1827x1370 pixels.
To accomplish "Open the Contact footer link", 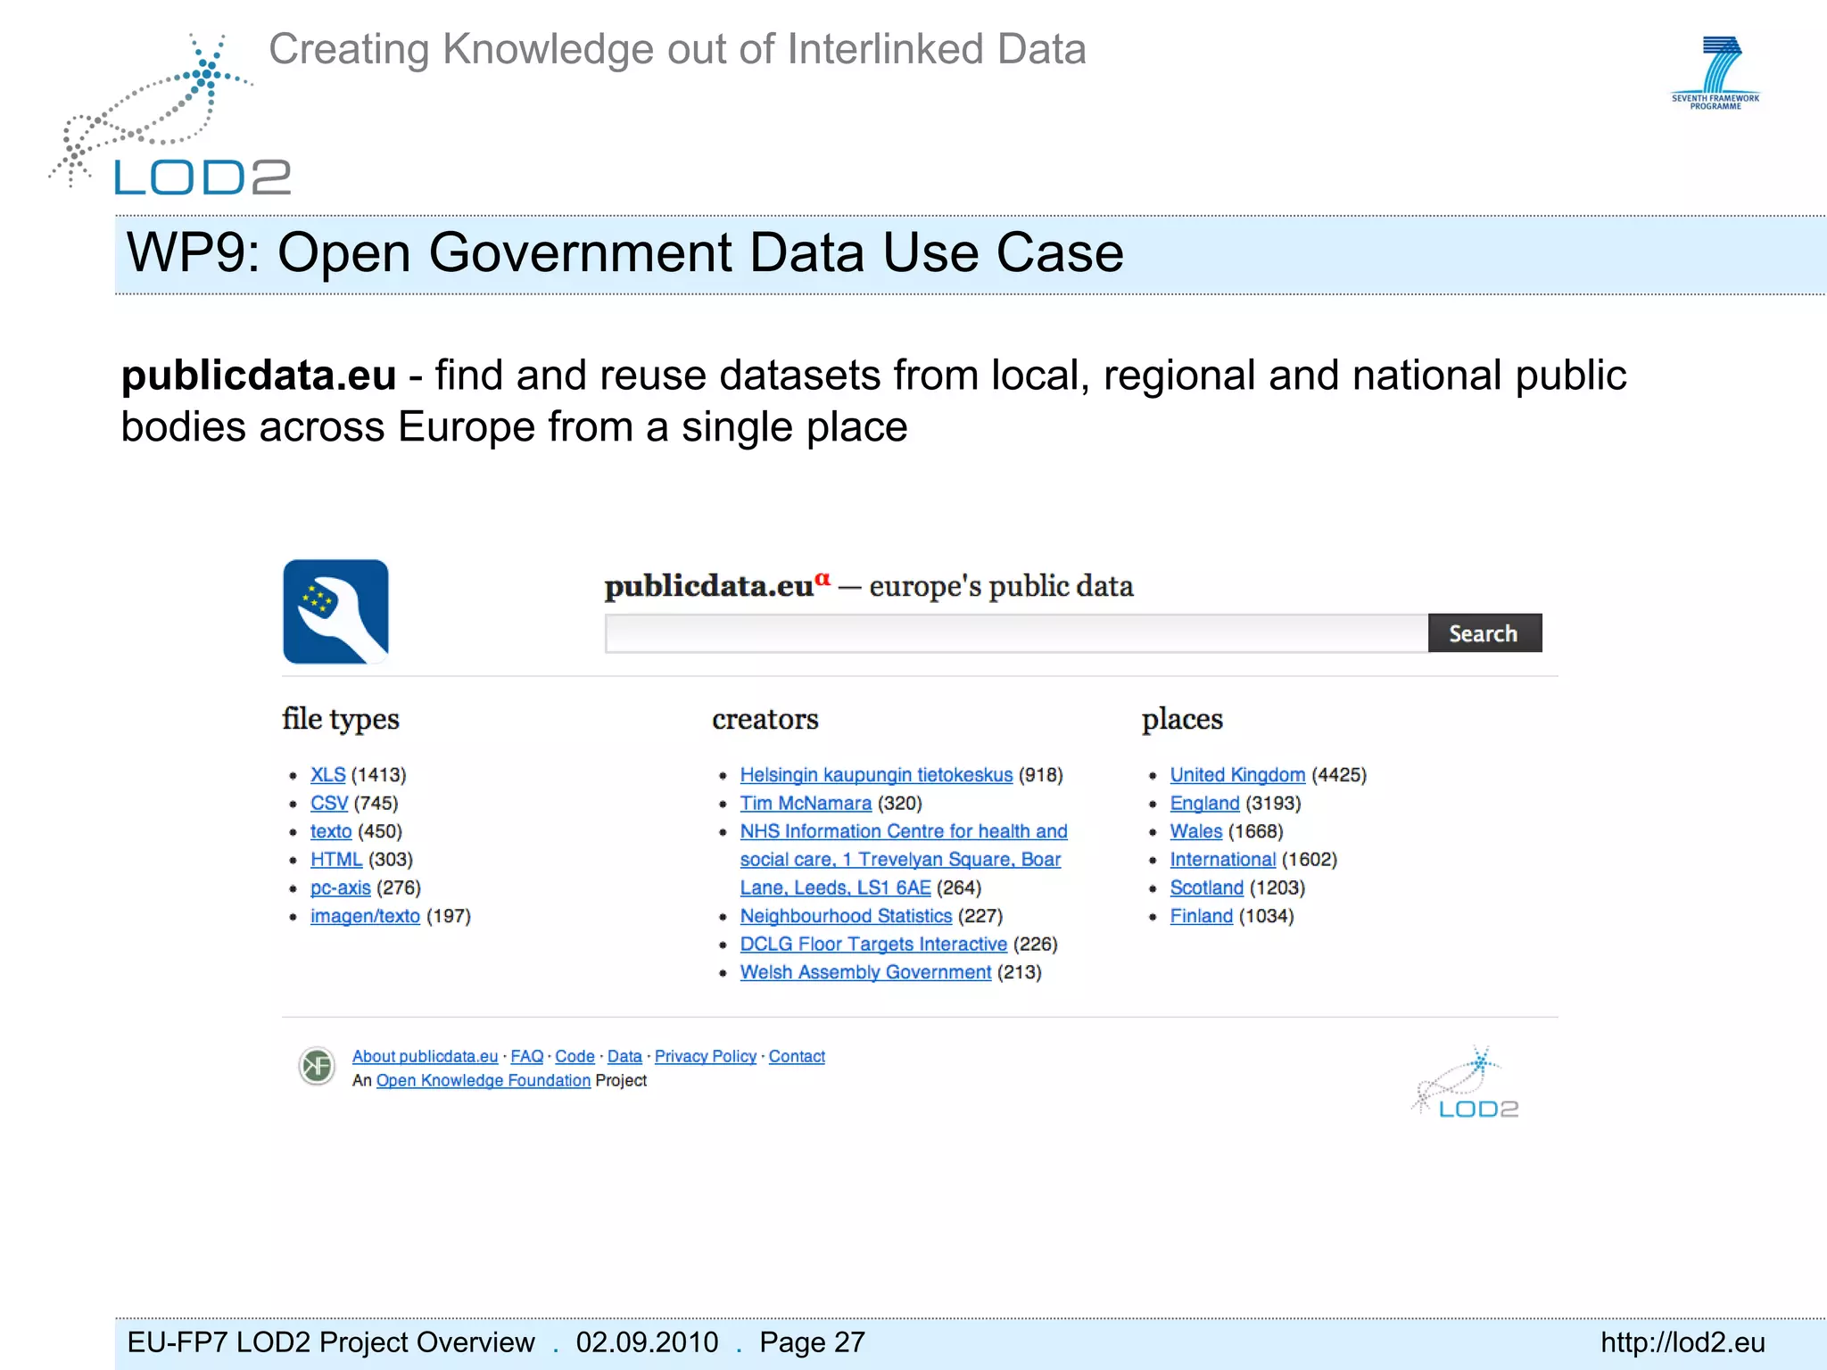I will coord(797,1056).
